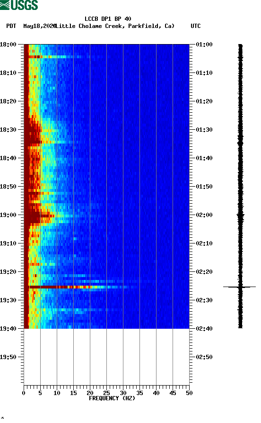261x423 pixels.
Task: Click the 0 Hz frequency axis label
Action: click(24, 393)
